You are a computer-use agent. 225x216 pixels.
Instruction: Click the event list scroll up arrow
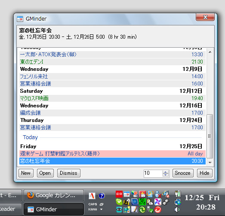pyautogui.click(x=210, y=52)
